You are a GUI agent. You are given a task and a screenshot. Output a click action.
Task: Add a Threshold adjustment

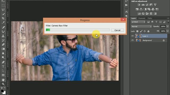coord(147,14)
